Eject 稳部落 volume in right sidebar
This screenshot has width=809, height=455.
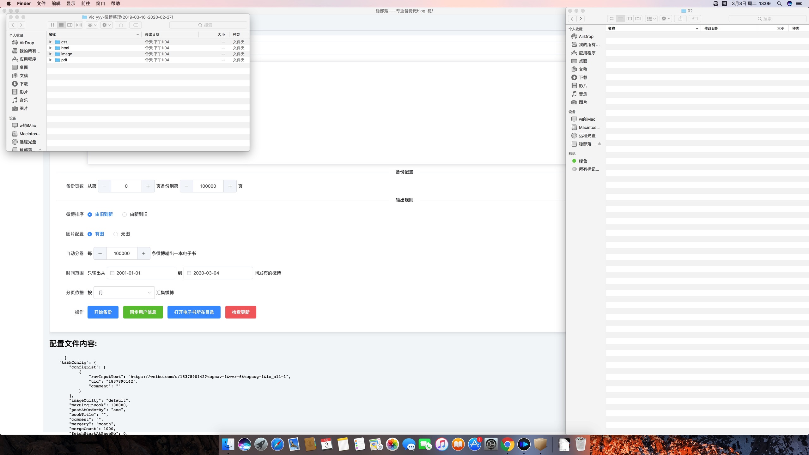pos(599,144)
